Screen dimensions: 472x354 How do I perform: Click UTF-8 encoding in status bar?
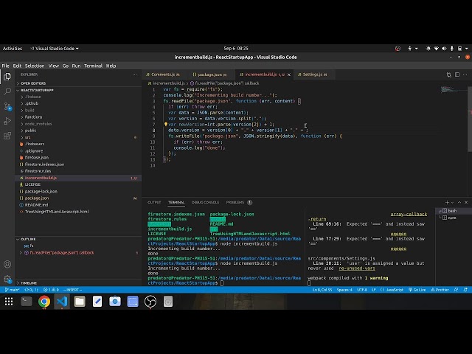pyautogui.click(x=362, y=290)
